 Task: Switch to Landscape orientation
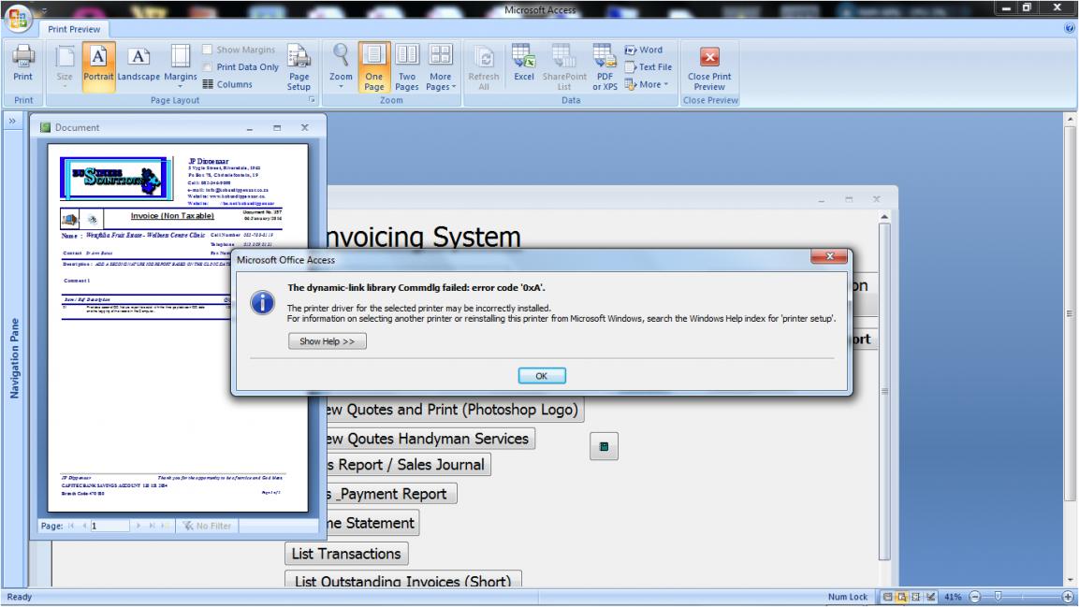point(139,66)
